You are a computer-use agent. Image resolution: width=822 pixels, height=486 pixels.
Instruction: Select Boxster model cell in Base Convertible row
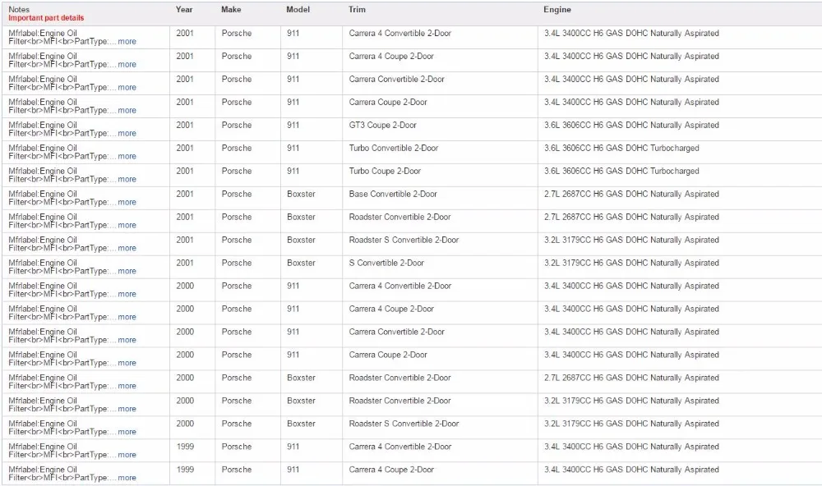301,195
